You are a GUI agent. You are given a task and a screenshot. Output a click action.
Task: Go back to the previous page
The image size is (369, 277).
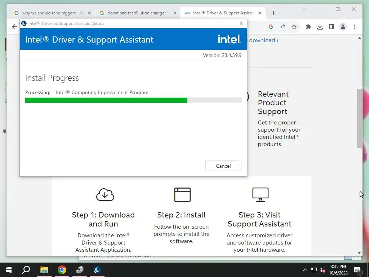14,27
